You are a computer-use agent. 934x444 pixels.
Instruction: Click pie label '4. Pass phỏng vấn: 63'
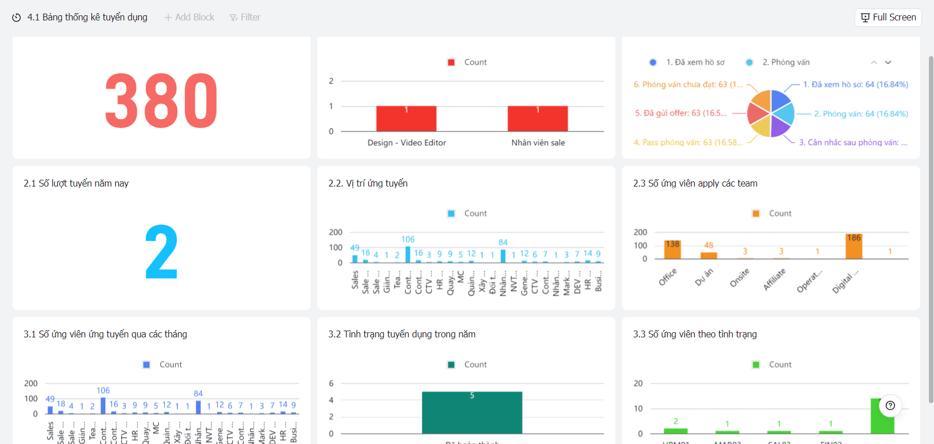[688, 142]
